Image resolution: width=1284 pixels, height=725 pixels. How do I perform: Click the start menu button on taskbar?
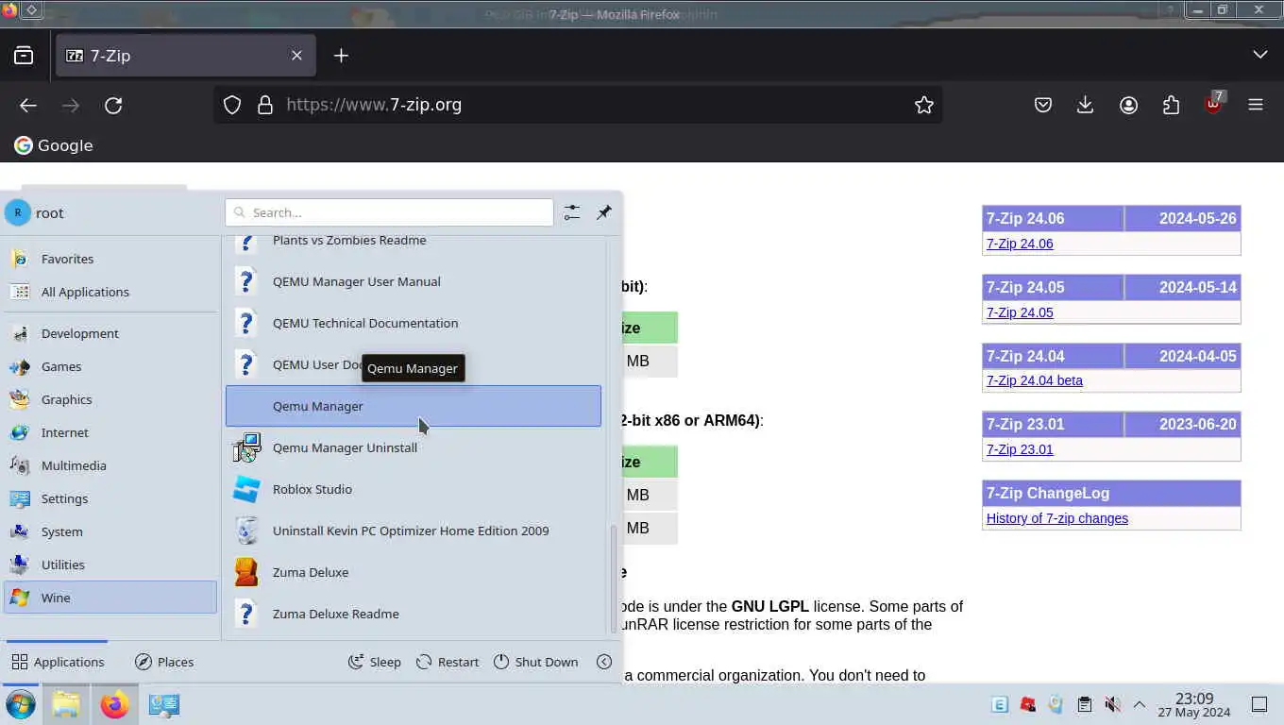pos(21,704)
